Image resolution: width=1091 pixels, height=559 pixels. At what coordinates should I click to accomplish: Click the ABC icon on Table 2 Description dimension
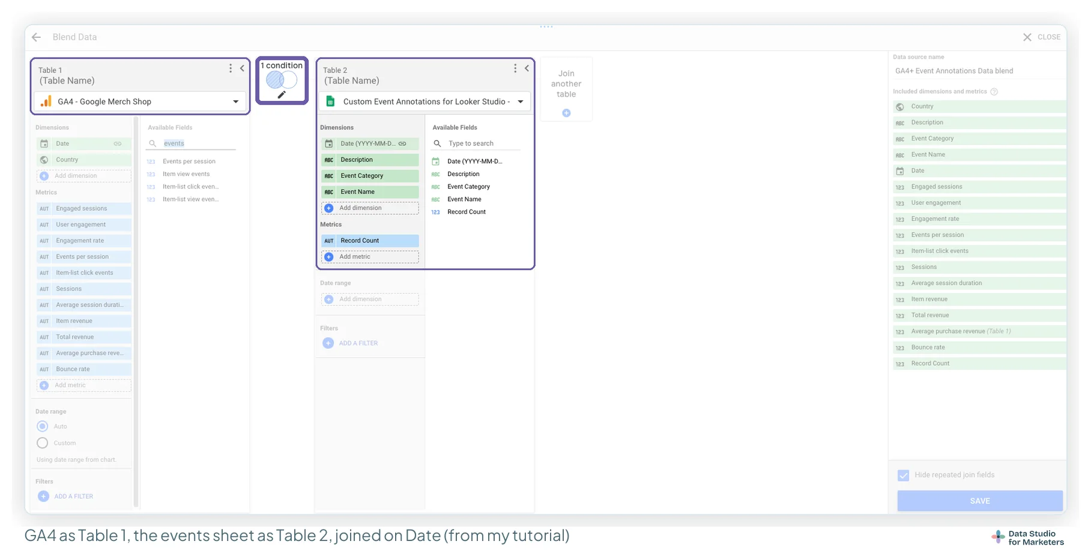[x=329, y=160]
